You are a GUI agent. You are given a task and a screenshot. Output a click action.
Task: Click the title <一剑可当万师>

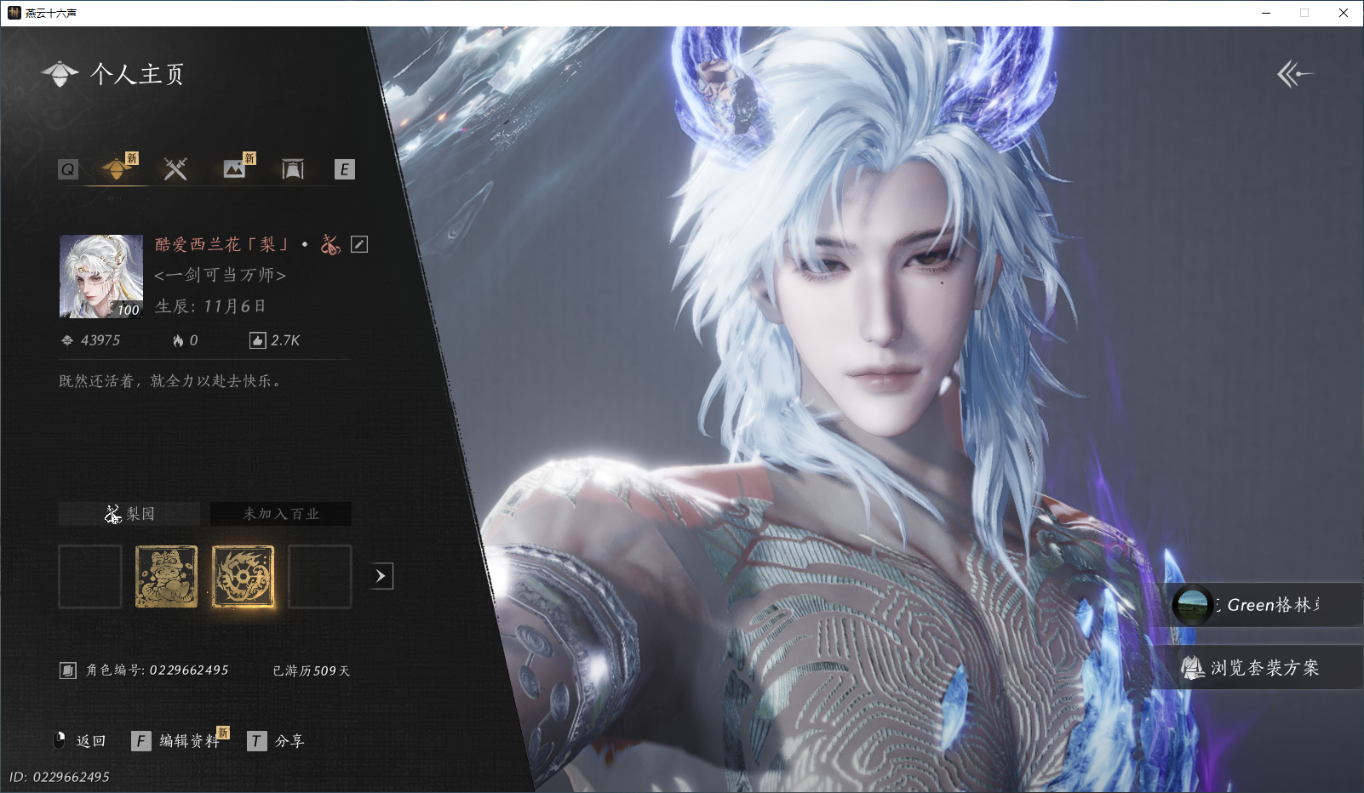point(220,275)
